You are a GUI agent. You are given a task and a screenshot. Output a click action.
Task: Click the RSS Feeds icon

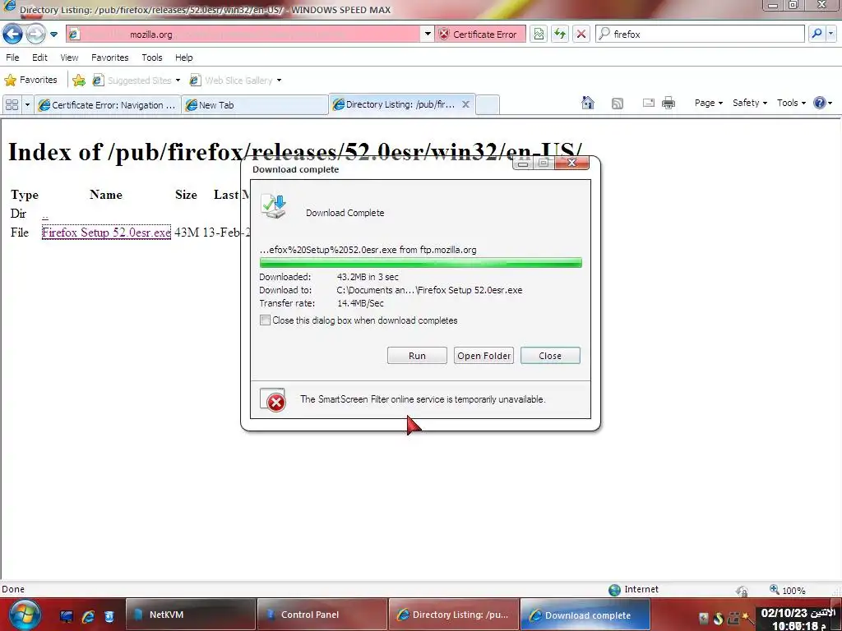[x=618, y=103]
